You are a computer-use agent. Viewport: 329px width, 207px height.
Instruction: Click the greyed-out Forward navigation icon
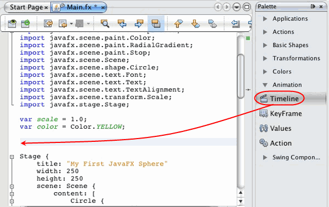80,24
